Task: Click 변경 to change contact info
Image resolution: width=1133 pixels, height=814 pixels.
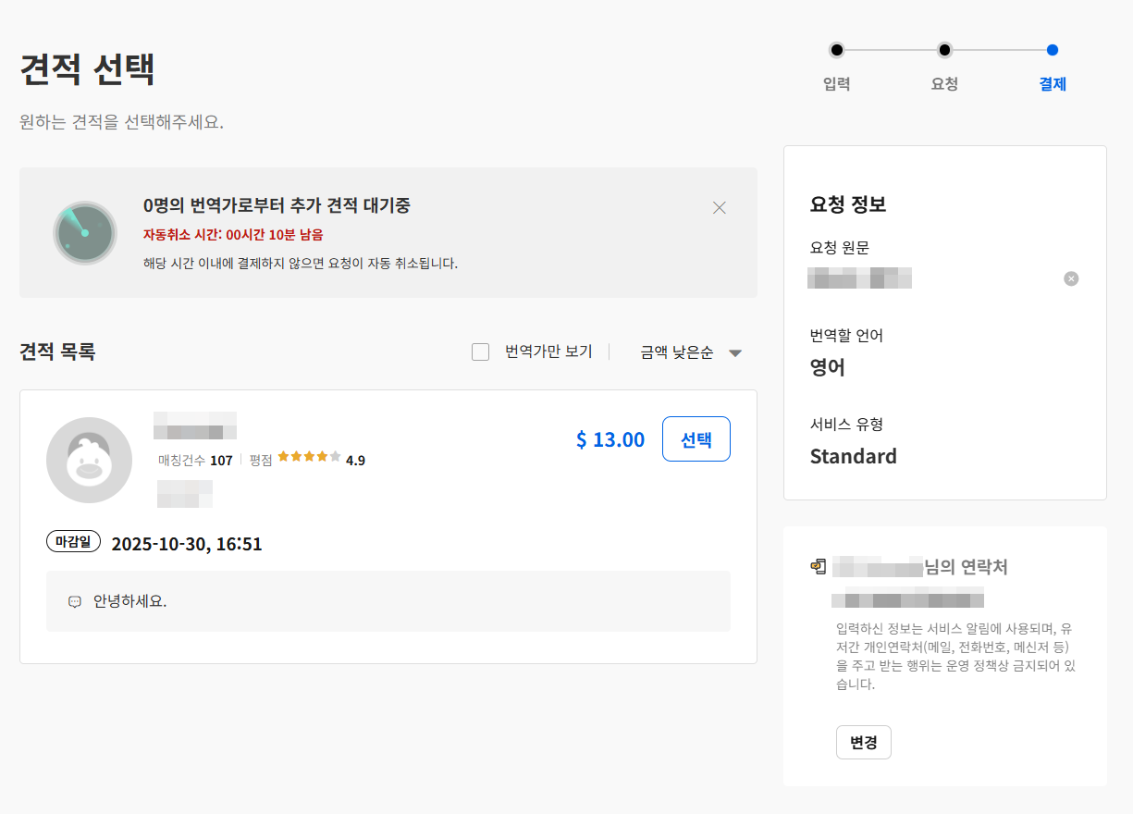Action: 864,742
